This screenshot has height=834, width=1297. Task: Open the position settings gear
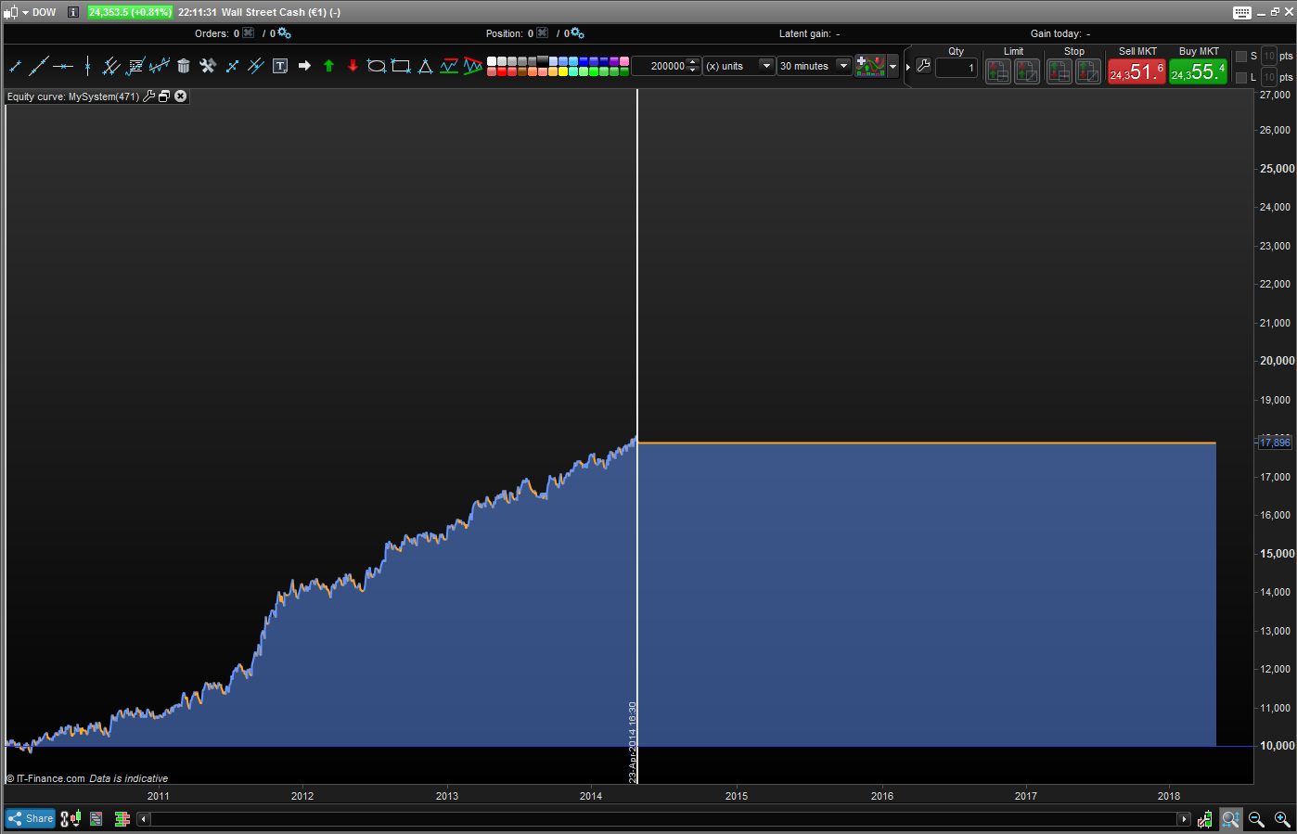577,33
